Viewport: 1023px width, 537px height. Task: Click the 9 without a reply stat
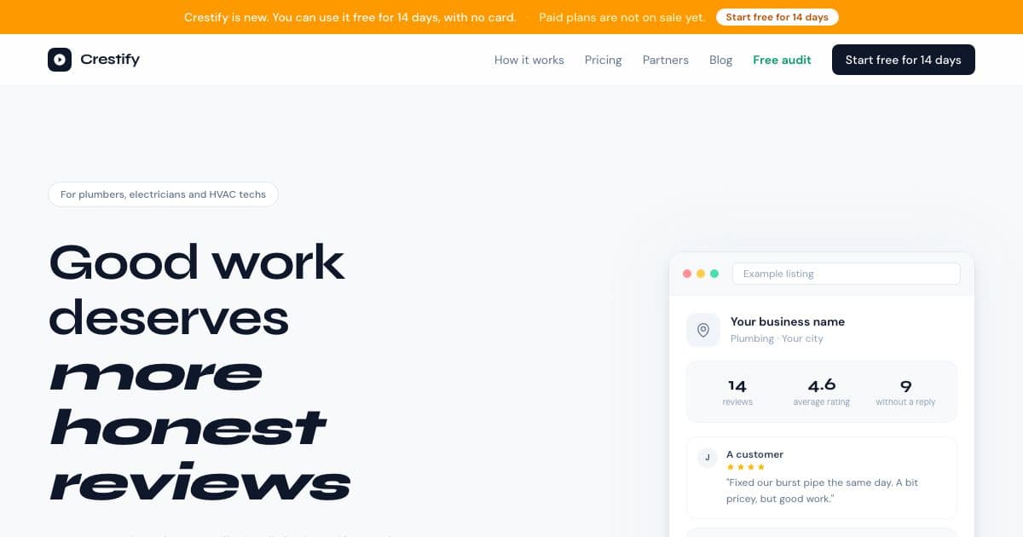click(x=905, y=393)
